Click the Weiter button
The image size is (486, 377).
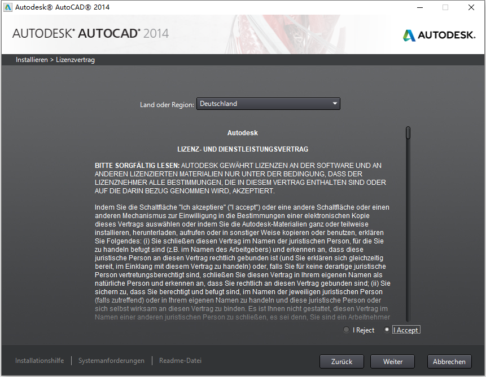pos(392,362)
